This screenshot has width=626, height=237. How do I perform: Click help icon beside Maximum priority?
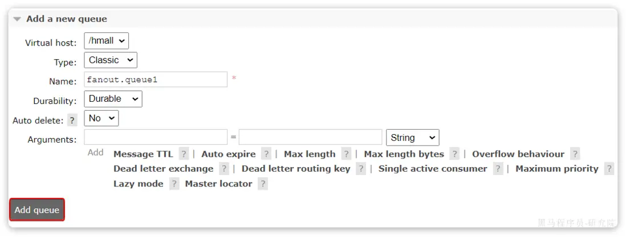[609, 169]
